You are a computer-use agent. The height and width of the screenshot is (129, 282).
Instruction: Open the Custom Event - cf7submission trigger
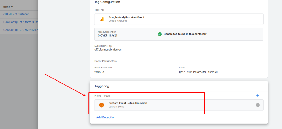[x=179, y=105]
